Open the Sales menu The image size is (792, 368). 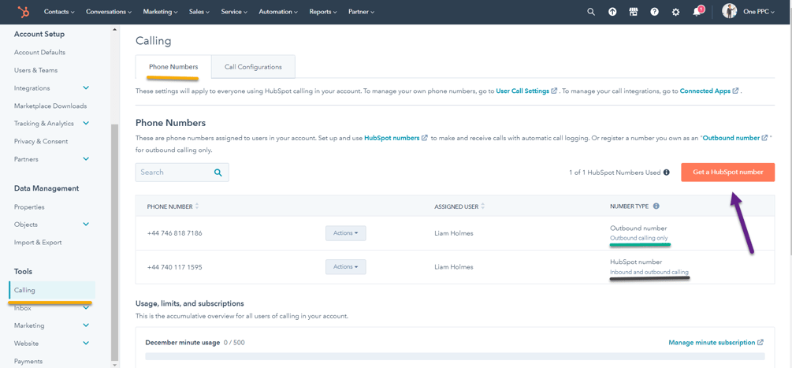199,12
